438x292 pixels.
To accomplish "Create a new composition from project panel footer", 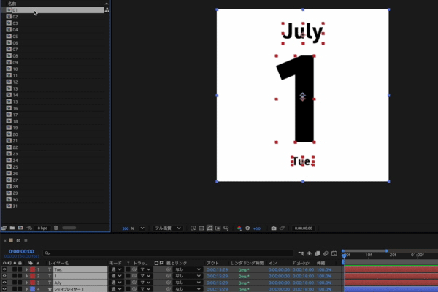I will 20,228.
